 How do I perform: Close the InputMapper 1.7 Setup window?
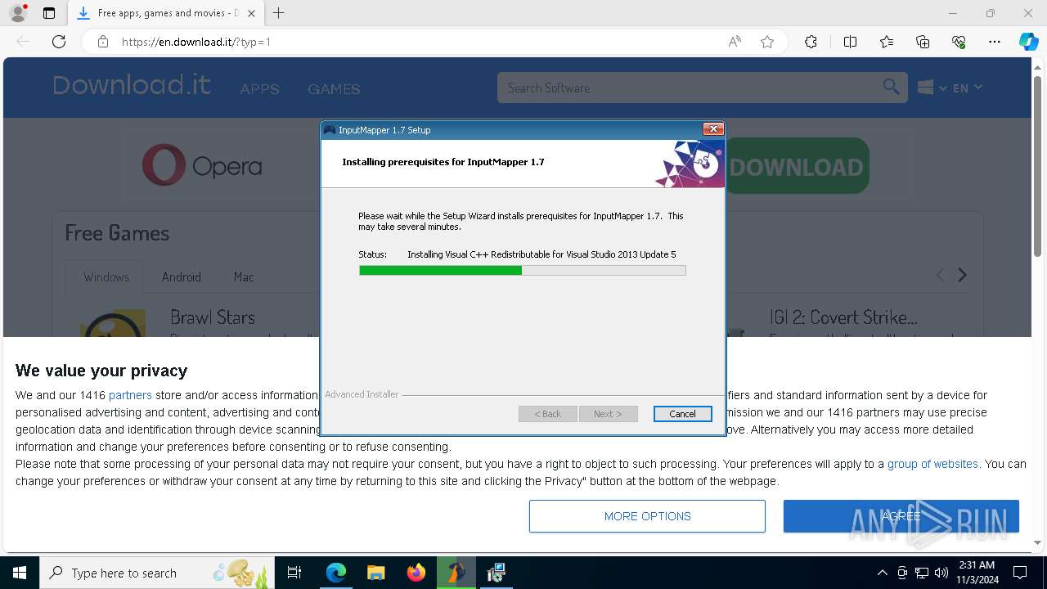(713, 129)
